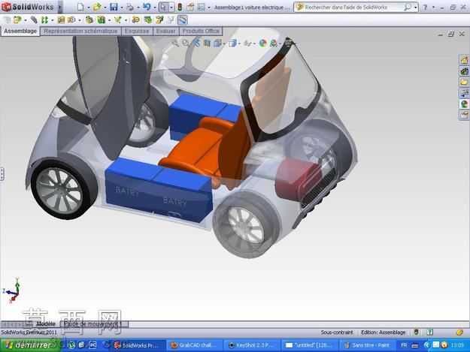The width and height of the screenshot is (470, 352).
Task: Click the Sous-contraint status text
Action: coord(337,332)
